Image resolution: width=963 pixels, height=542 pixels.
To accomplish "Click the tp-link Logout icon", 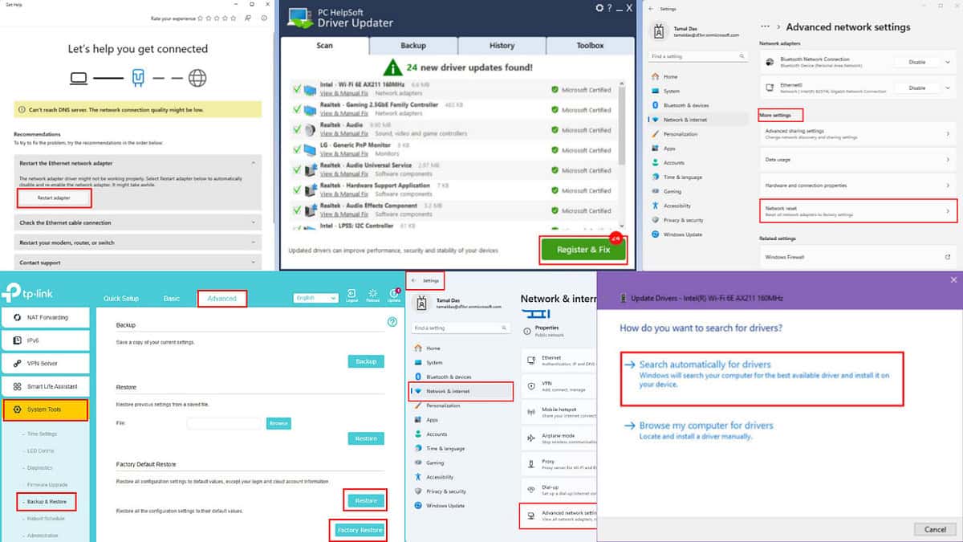I will [351, 295].
